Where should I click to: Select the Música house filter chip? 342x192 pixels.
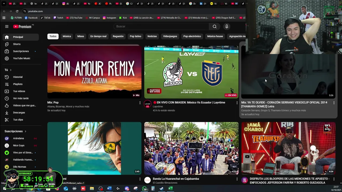215,36
